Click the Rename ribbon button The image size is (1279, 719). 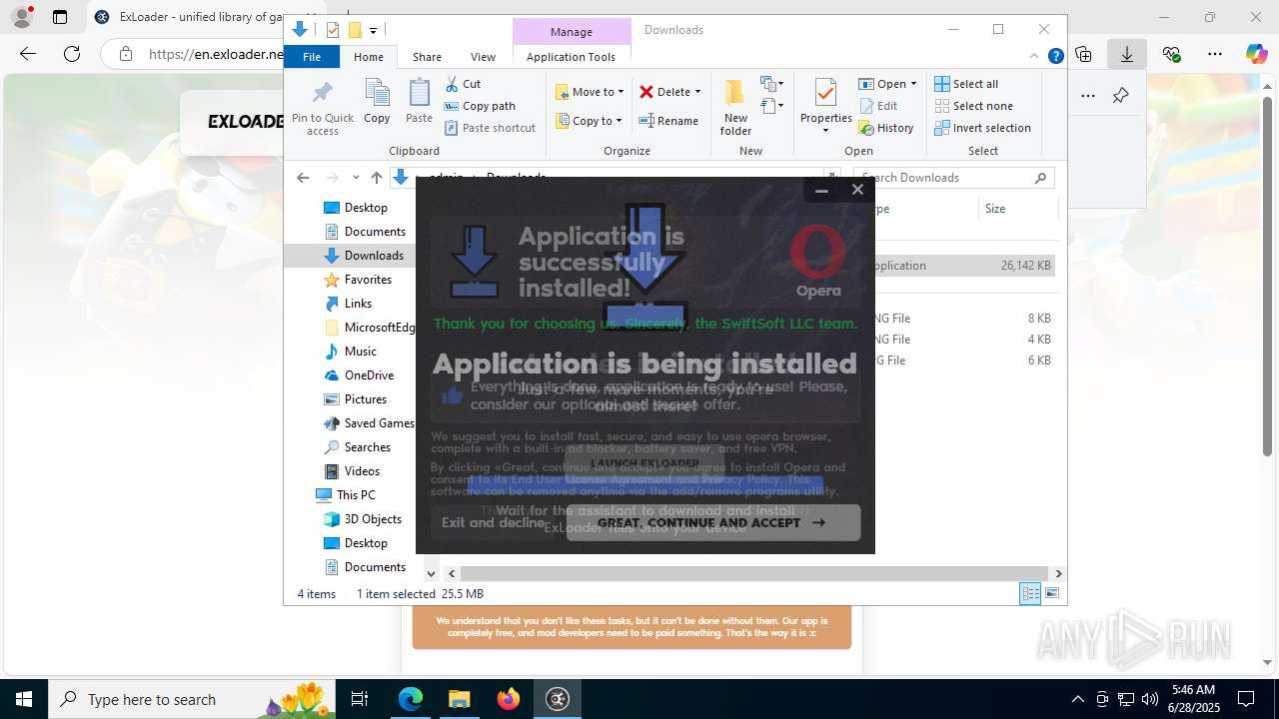pos(668,121)
